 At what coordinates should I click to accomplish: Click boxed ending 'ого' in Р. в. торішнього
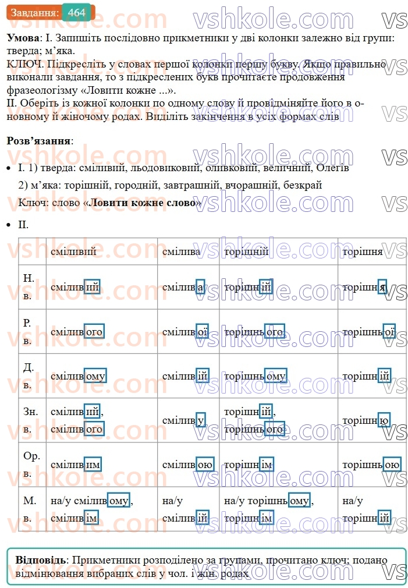point(275,331)
